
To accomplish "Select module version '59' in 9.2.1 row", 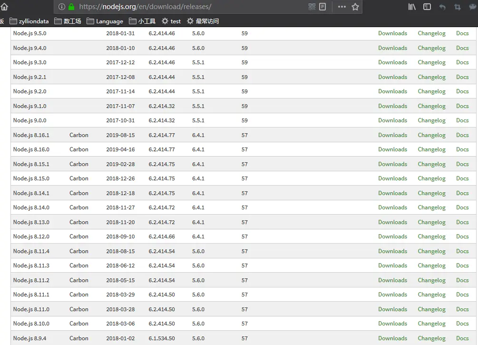I will coord(244,77).
